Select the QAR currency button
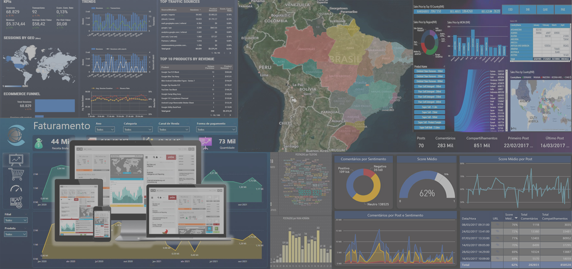This screenshot has width=572, height=269. tap(545, 10)
